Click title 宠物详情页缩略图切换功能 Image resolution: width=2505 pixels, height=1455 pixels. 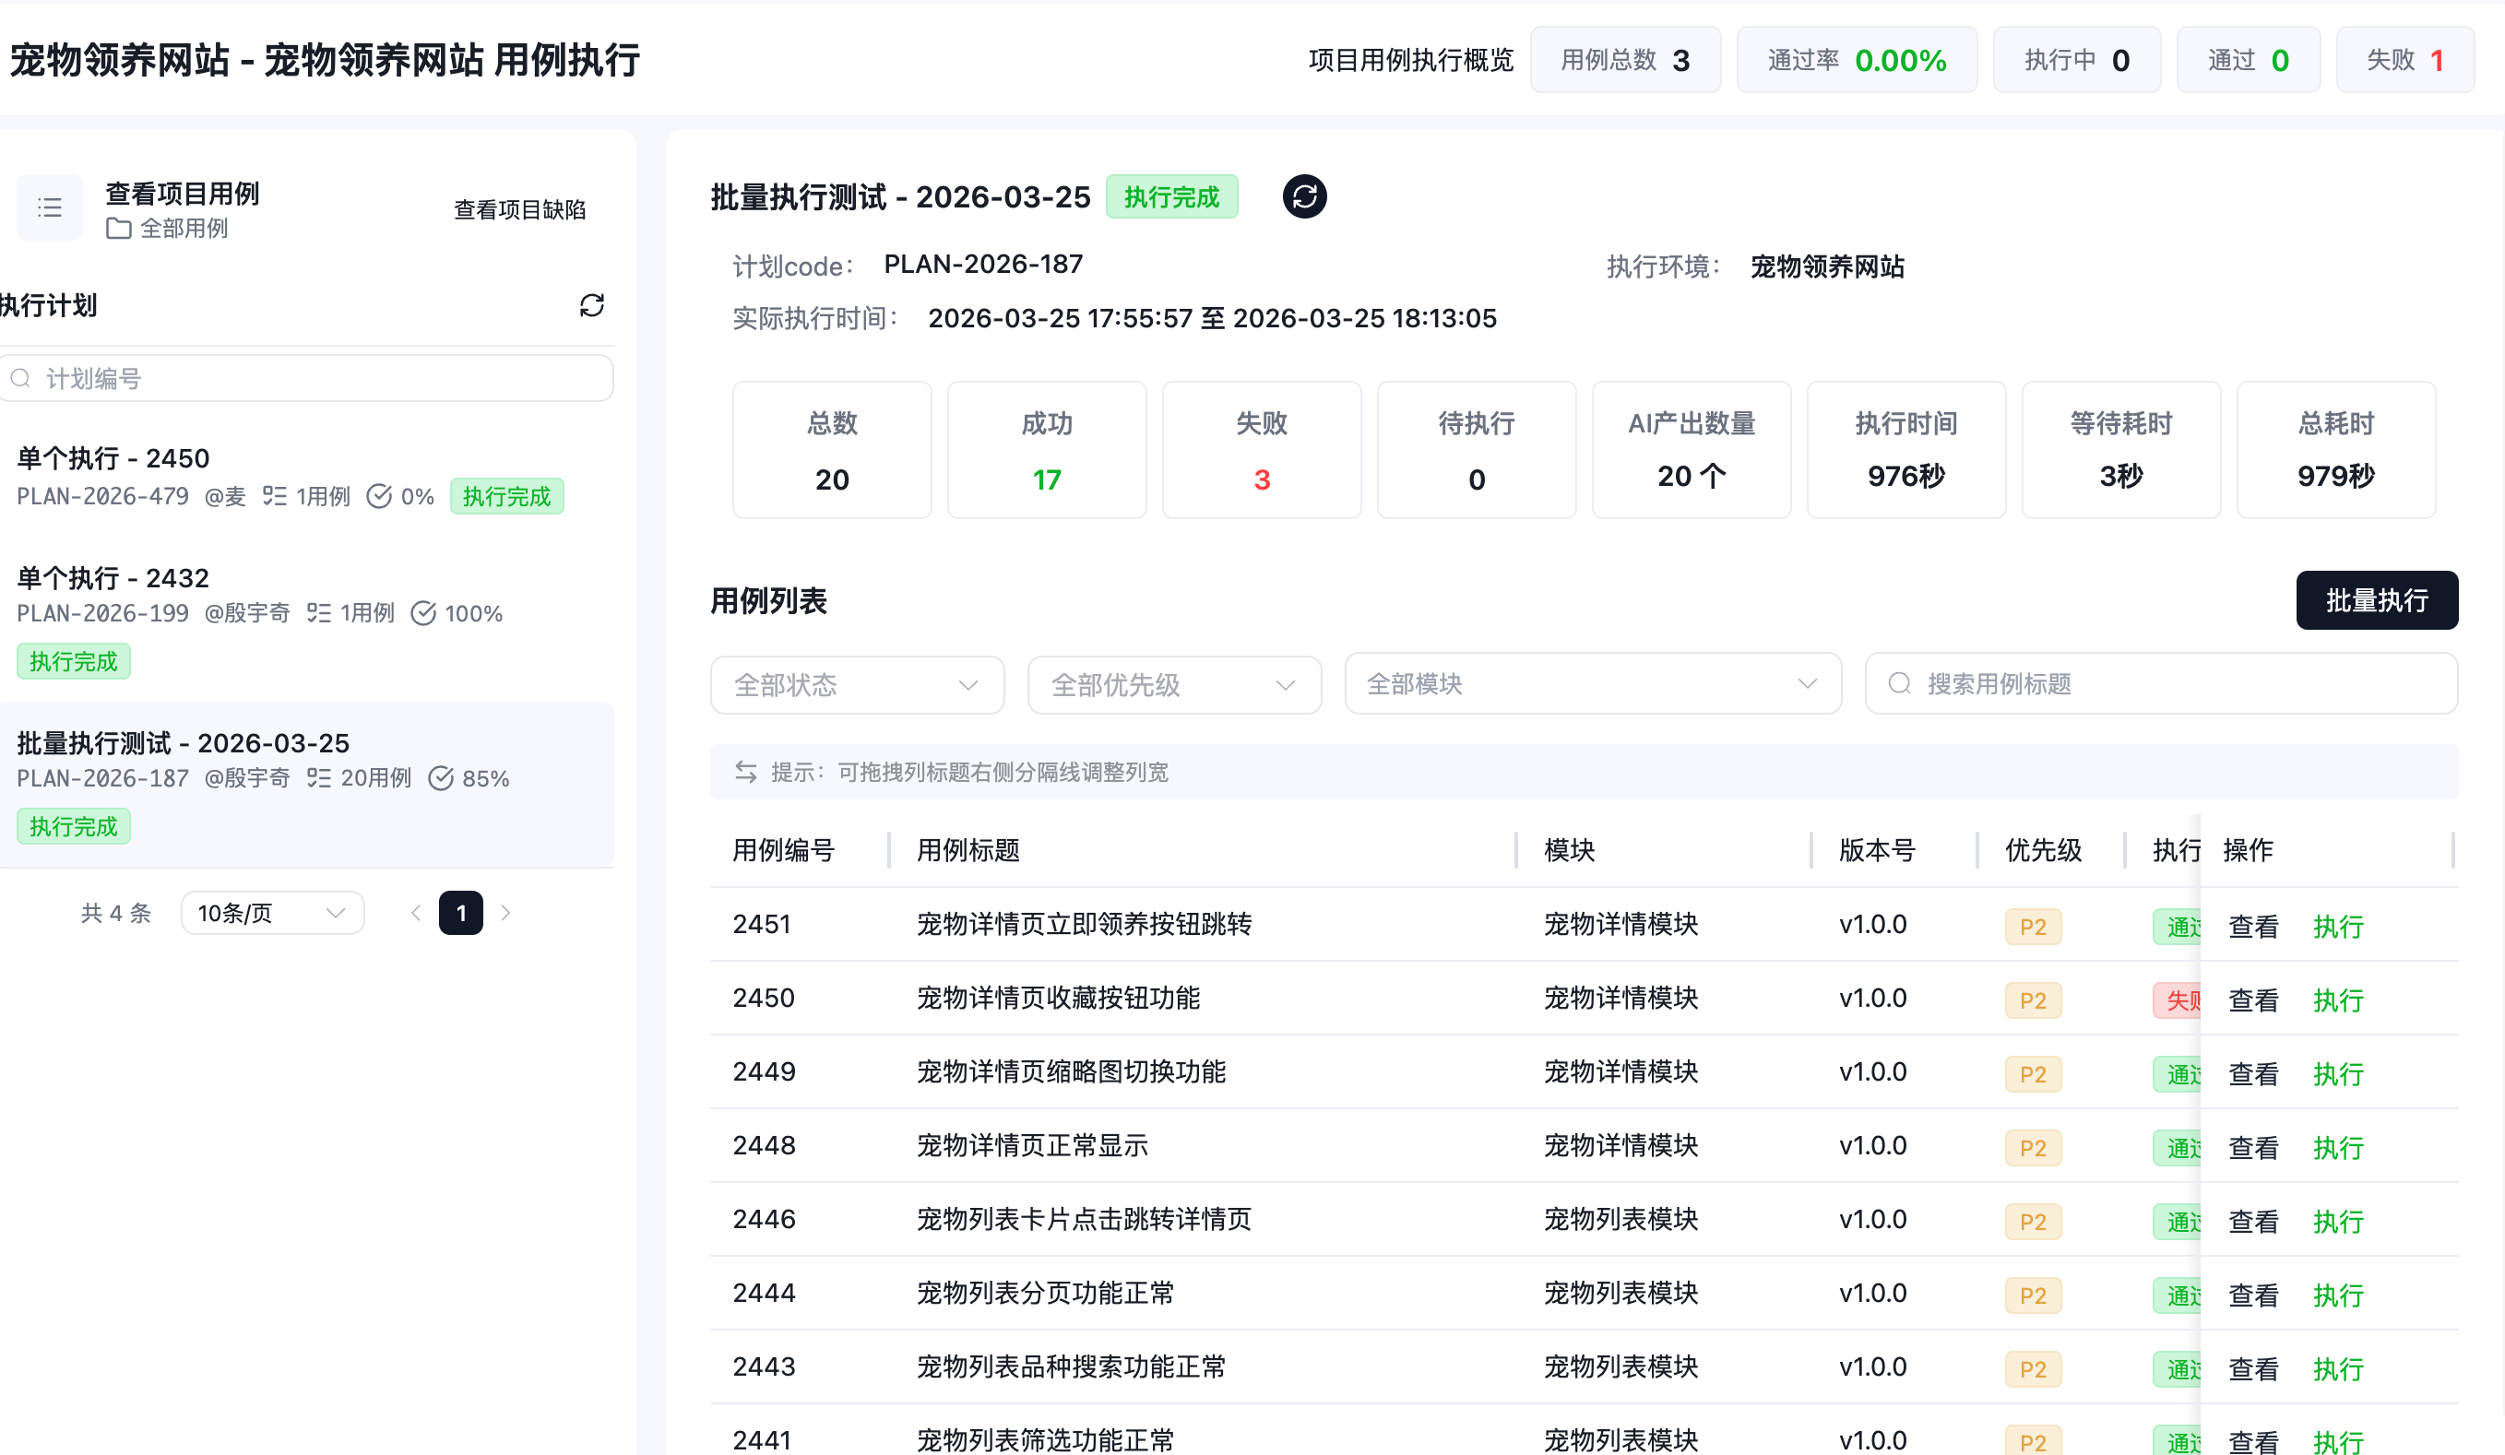(1071, 1071)
